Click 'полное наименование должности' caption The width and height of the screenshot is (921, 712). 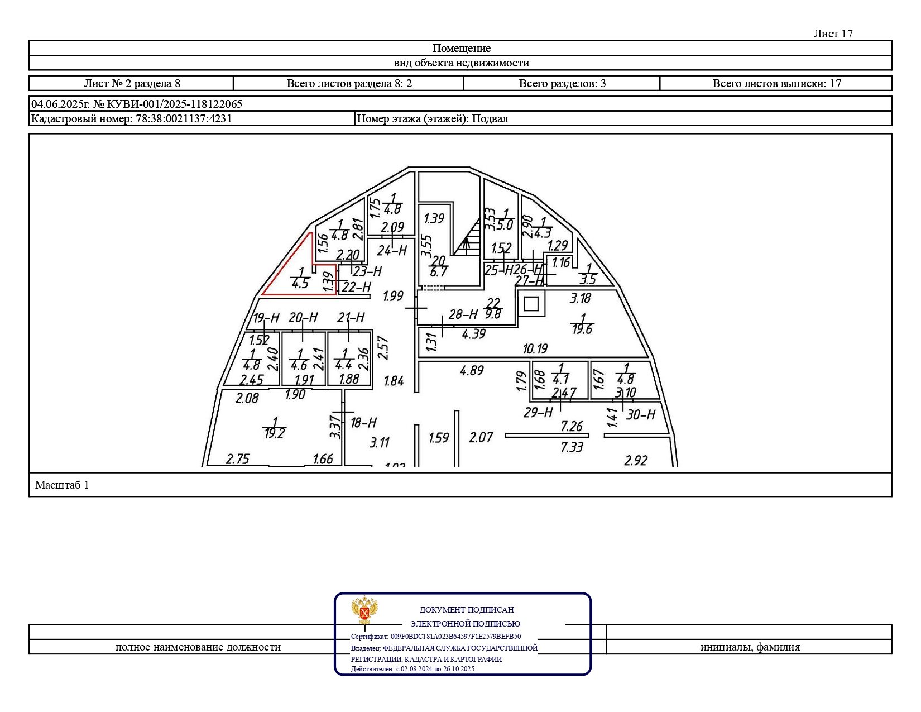point(198,647)
